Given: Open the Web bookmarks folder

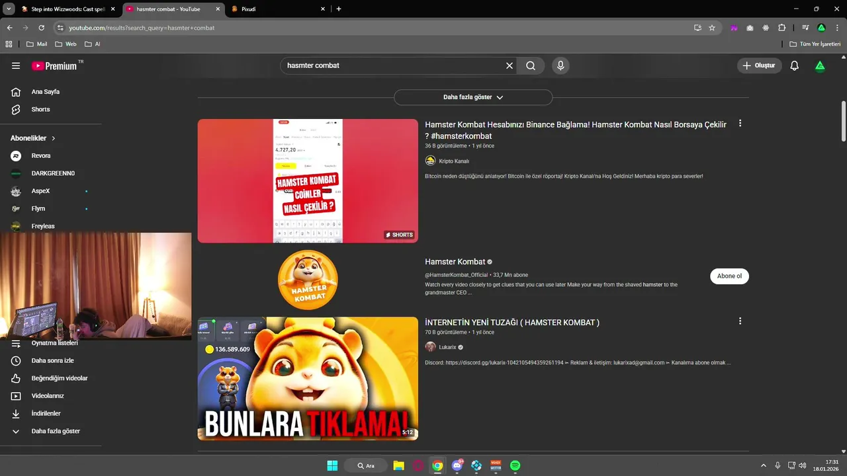Looking at the screenshot, I should 66,44.
